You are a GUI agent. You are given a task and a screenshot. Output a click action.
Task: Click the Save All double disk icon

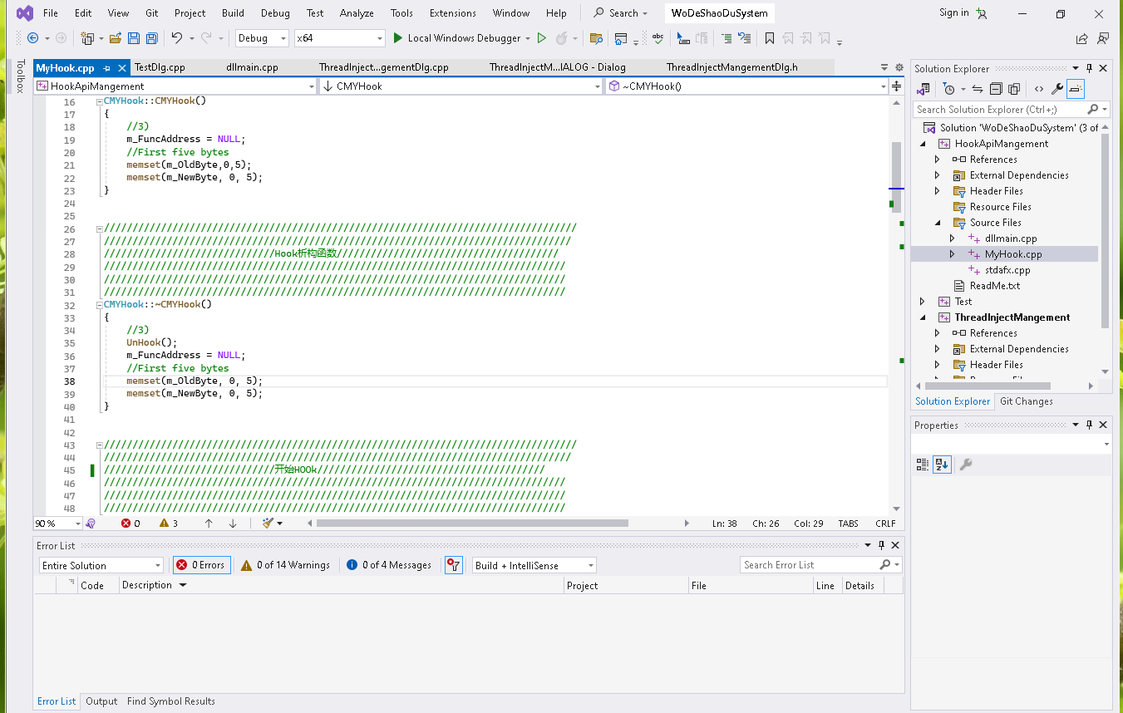151,38
